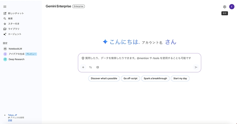Click the Gemini Enterprise title
Screen dimensions: 237x124
pos(58,6)
